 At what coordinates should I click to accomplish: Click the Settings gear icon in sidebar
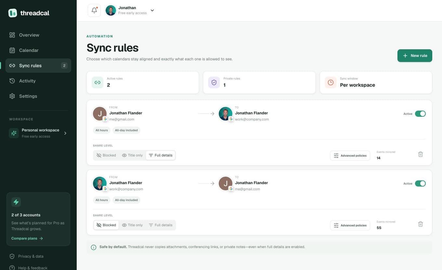point(12,96)
